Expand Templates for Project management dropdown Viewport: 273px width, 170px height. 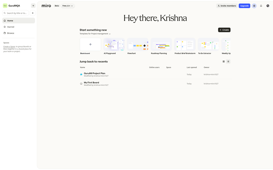click(x=95, y=34)
